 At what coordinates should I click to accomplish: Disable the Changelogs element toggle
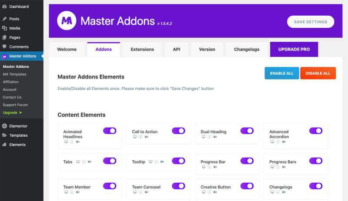tap(316, 186)
